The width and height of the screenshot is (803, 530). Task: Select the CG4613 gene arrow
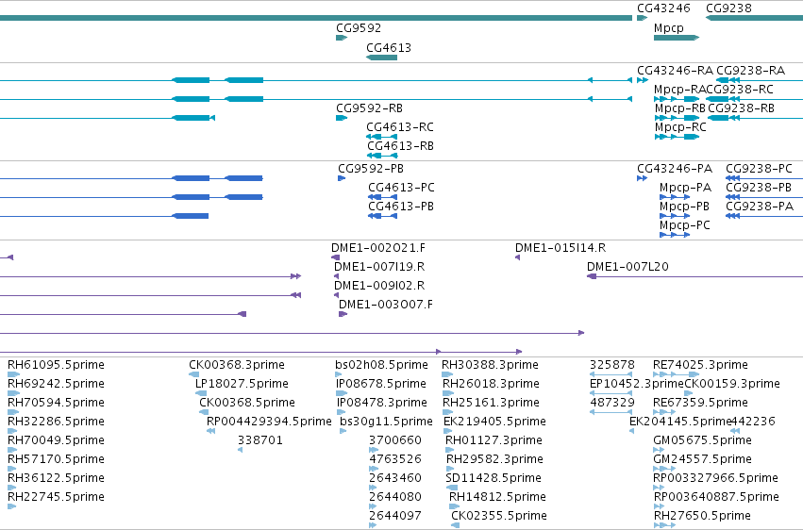[381, 58]
